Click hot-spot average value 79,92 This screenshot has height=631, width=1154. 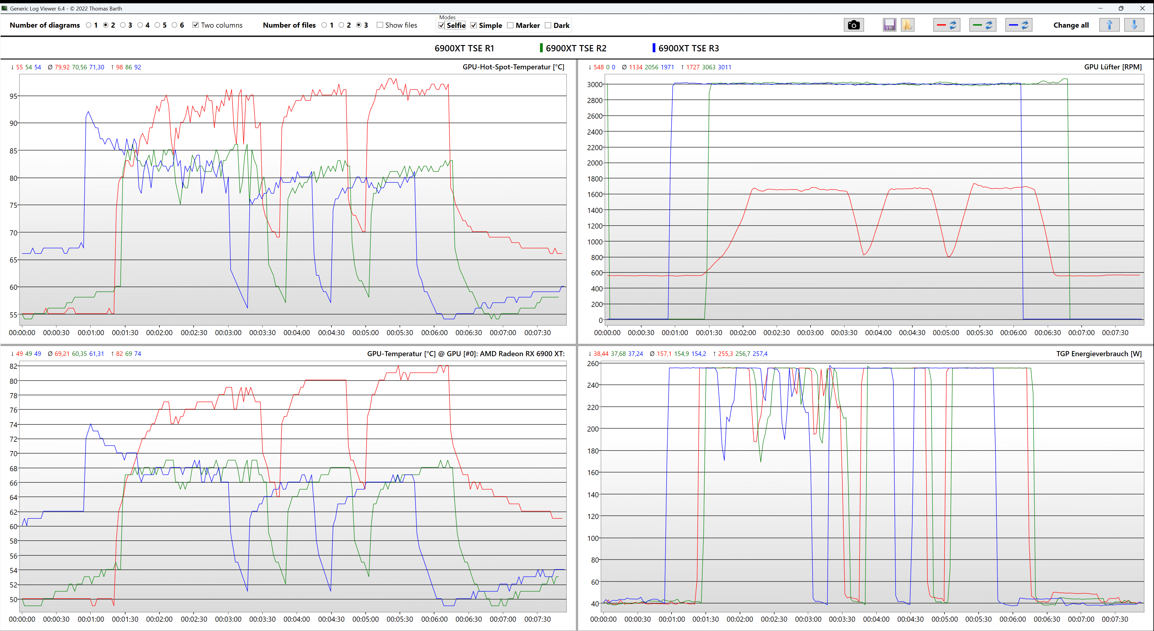pyautogui.click(x=62, y=67)
